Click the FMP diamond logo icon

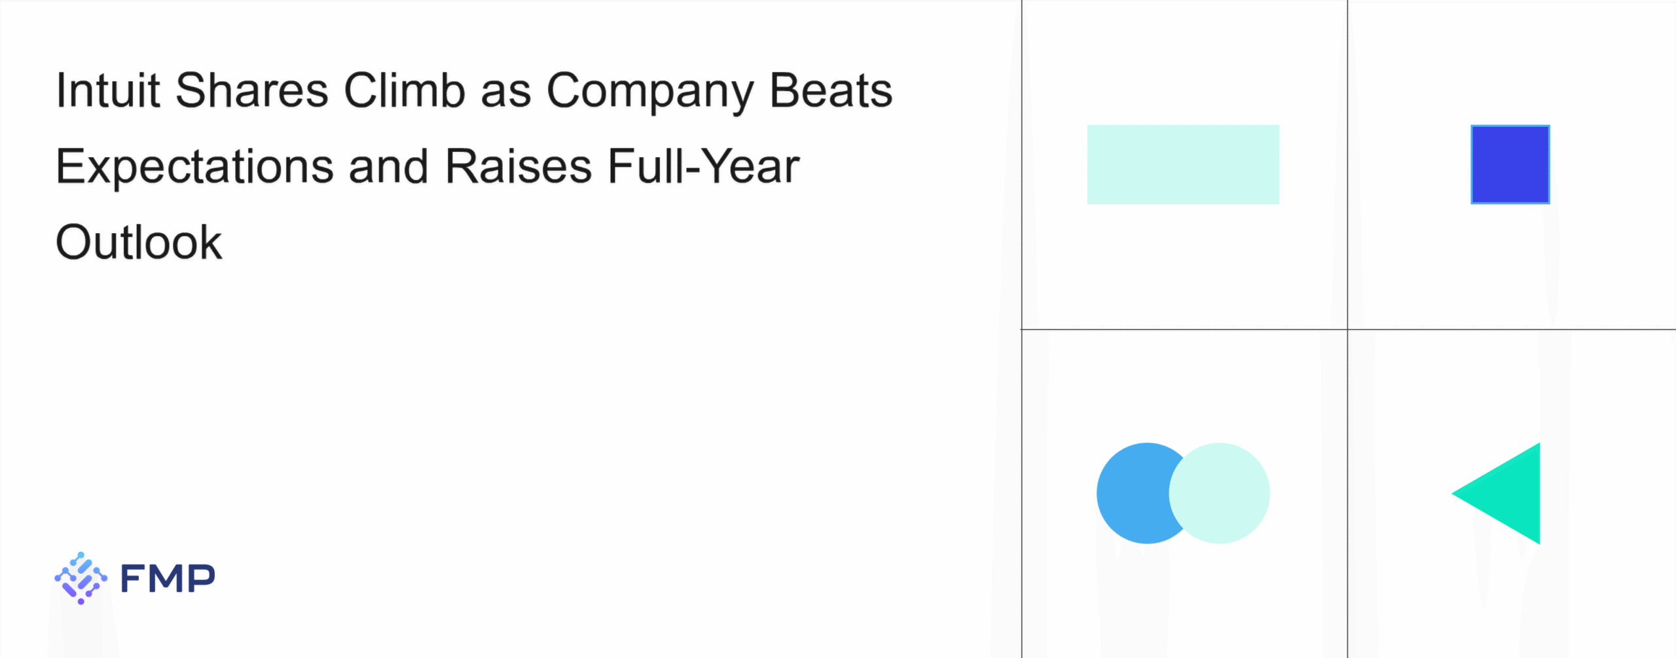tap(81, 577)
